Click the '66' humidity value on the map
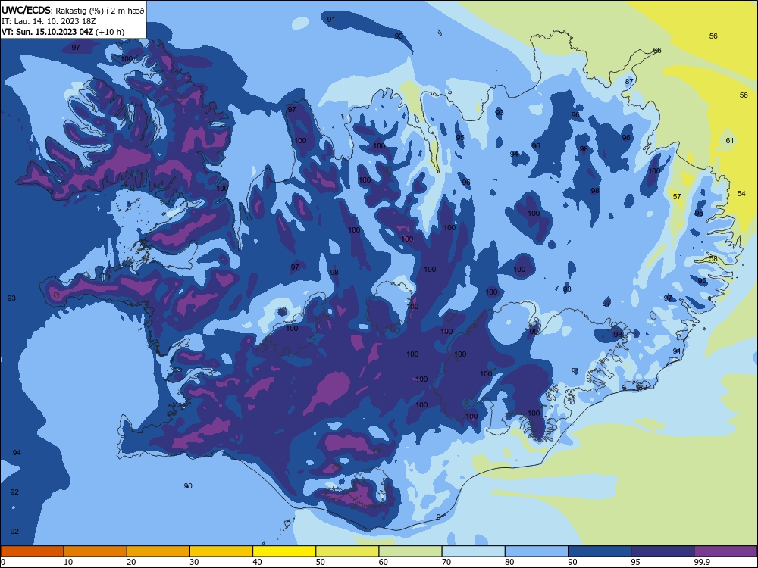The height and width of the screenshot is (568, 758). (x=657, y=50)
